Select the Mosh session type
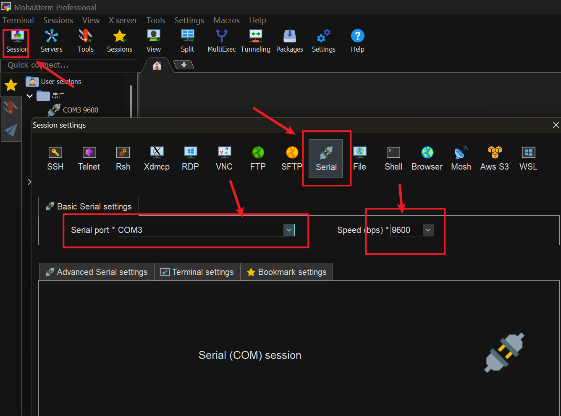 (x=461, y=159)
